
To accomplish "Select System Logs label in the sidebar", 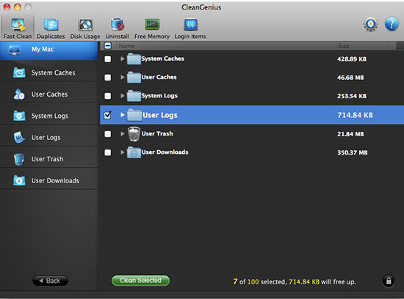I will (x=50, y=117).
